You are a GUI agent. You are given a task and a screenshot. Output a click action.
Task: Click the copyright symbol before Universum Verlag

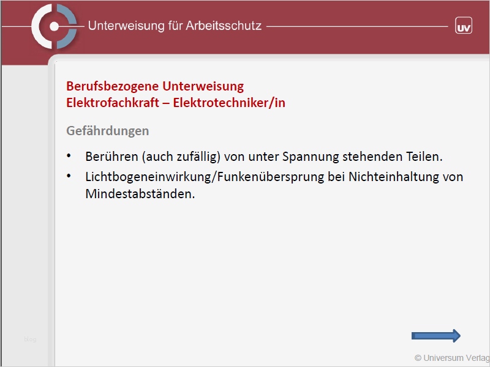418,358
